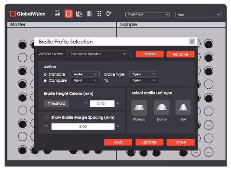Viewport: 231px width, 170px height.
Task: Open the Braille type Digital dropdown
Action: [x=143, y=74]
